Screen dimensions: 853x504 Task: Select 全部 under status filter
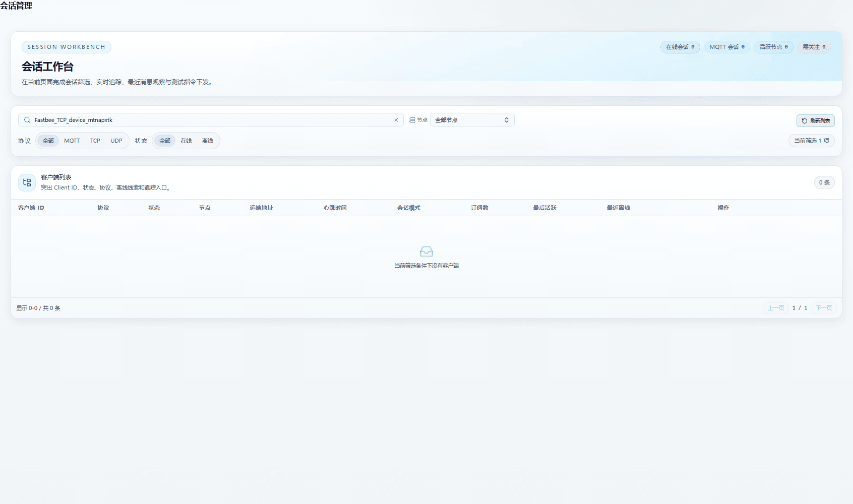tap(165, 141)
